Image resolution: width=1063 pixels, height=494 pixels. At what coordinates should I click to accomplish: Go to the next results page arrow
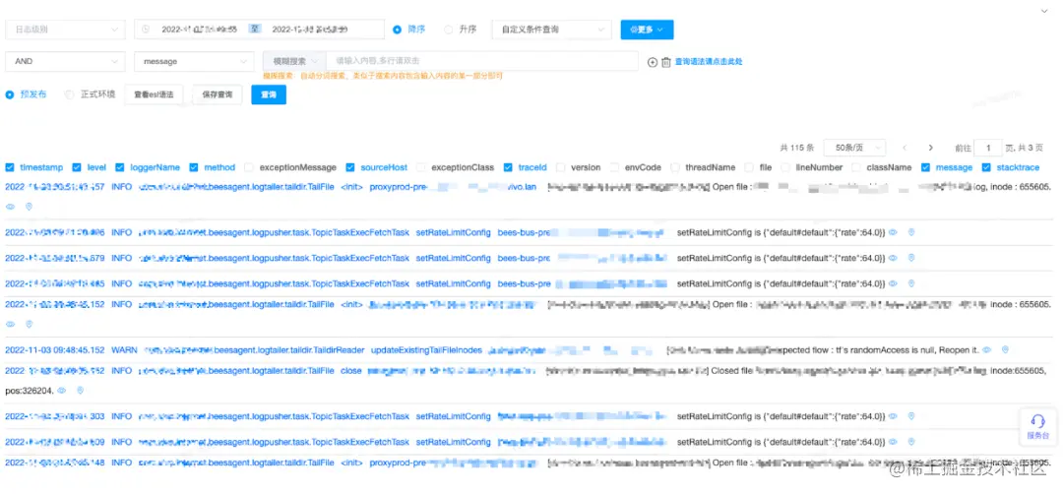(931, 148)
